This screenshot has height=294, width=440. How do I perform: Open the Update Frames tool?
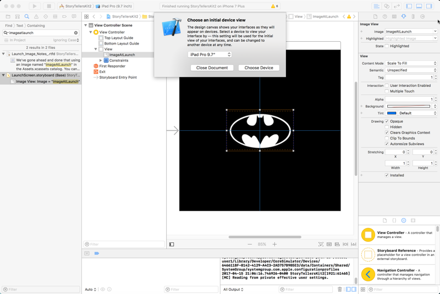pyautogui.click(x=321, y=245)
